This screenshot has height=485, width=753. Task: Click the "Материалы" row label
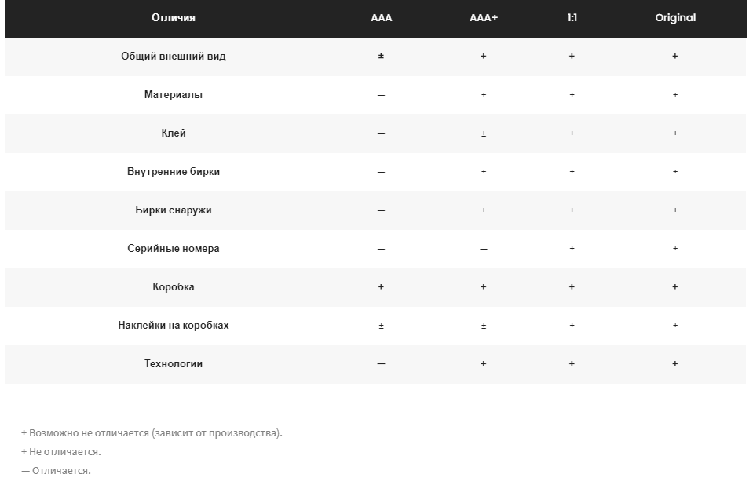[174, 95]
